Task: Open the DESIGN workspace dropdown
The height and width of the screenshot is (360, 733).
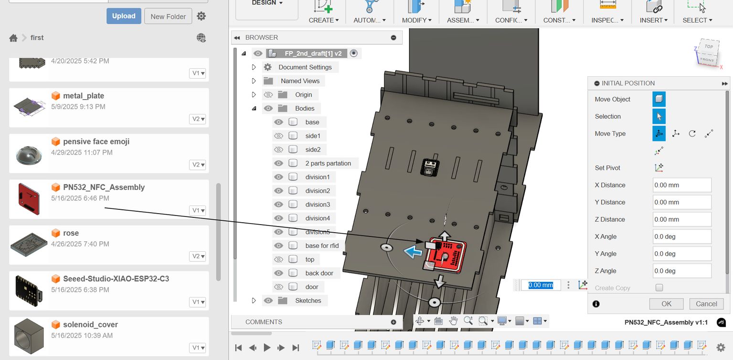Action: pyautogui.click(x=267, y=3)
